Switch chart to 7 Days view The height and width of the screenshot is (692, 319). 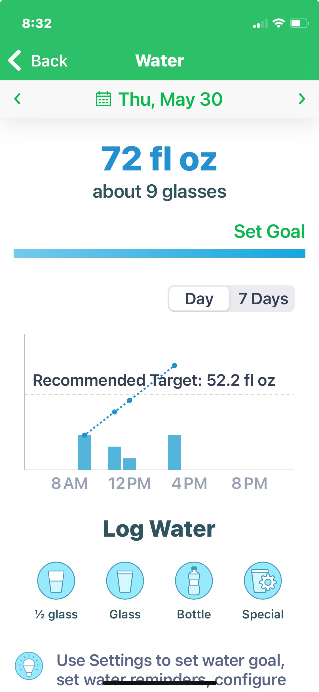[x=263, y=299]
